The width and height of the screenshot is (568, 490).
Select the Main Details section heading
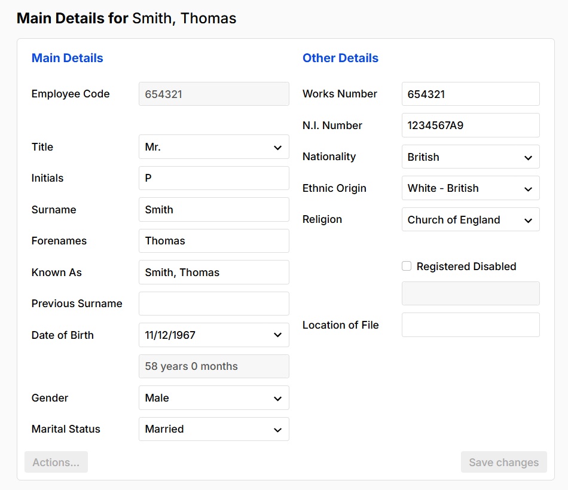[67, 58]
